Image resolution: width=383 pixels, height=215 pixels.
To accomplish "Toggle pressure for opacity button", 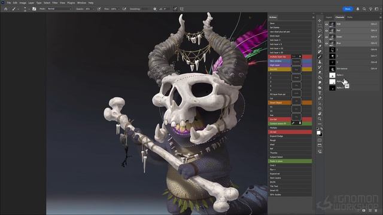I will (99, 9).
